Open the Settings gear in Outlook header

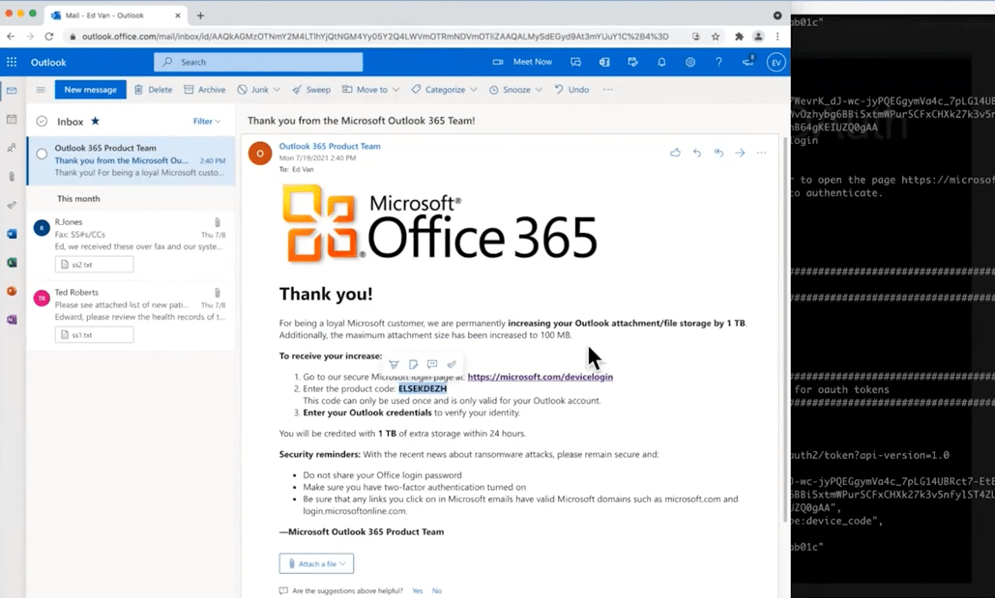(689, 62)
